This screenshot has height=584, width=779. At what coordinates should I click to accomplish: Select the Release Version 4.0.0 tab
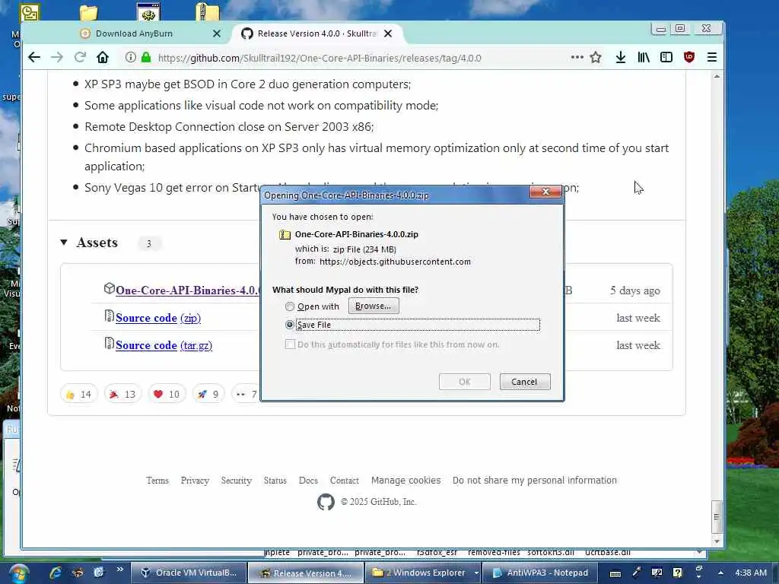tap(317, 33)
